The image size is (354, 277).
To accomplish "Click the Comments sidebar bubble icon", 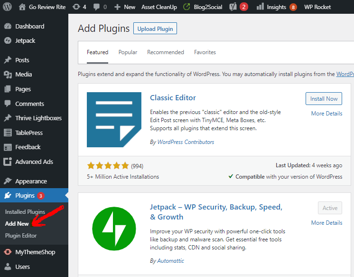I will click(8, 104).
